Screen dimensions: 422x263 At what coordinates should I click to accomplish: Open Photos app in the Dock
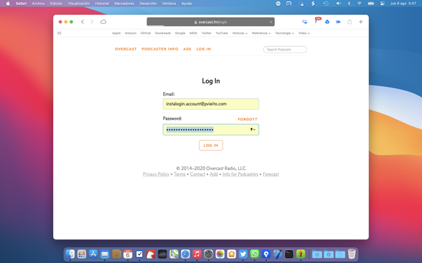[x=220, y=254]
